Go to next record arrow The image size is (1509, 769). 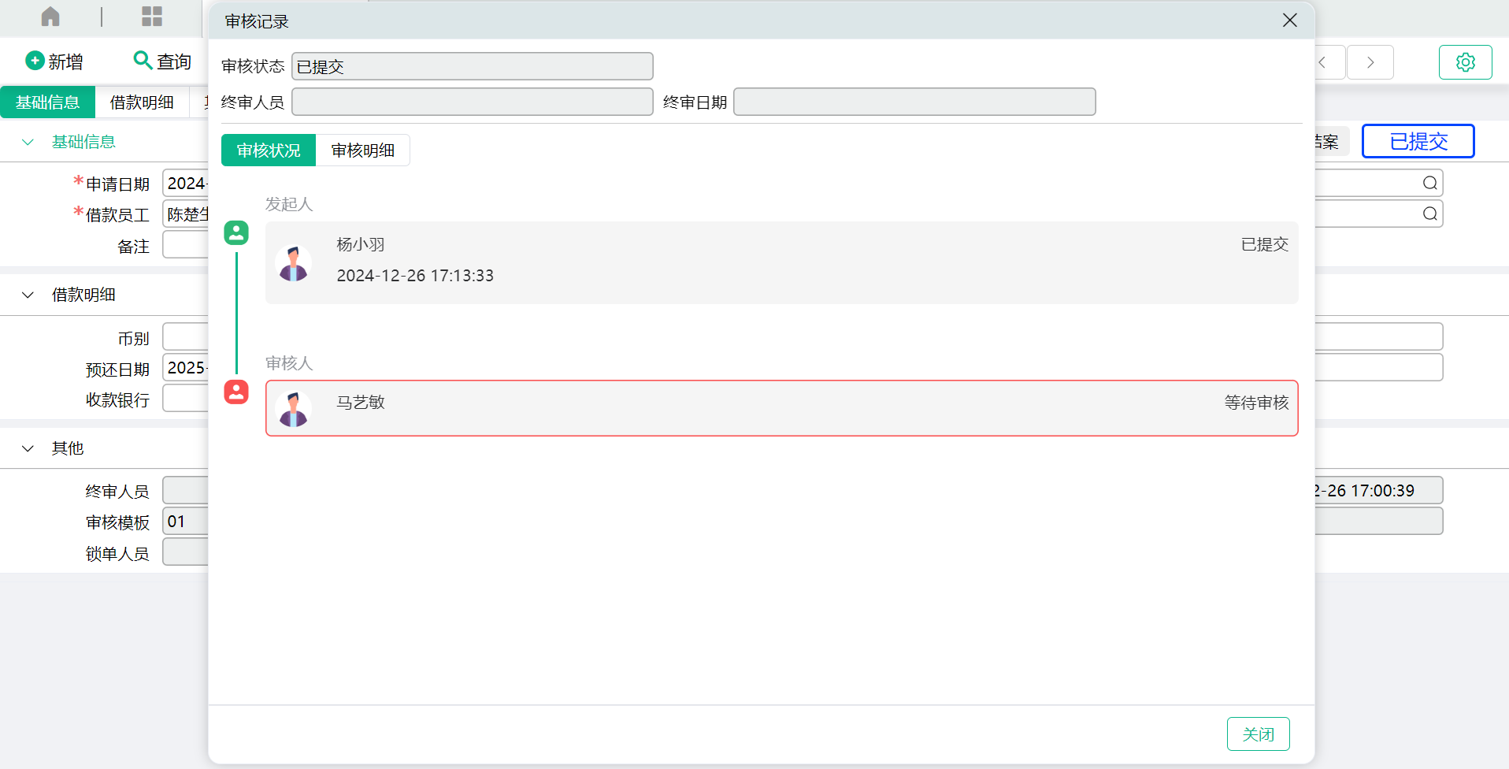coord(1370,62)
